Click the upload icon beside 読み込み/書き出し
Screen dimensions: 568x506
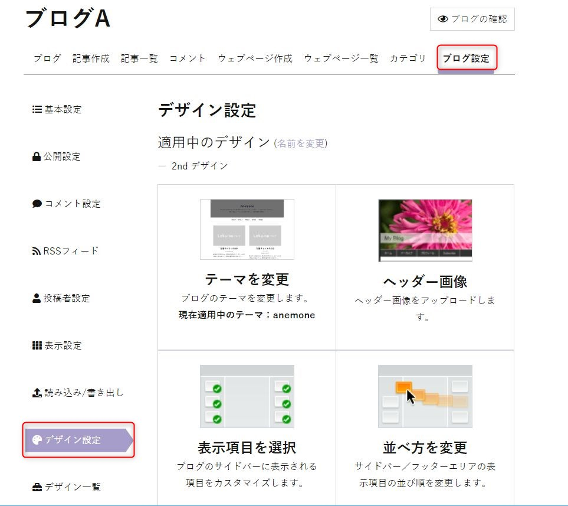click(37, 393)
